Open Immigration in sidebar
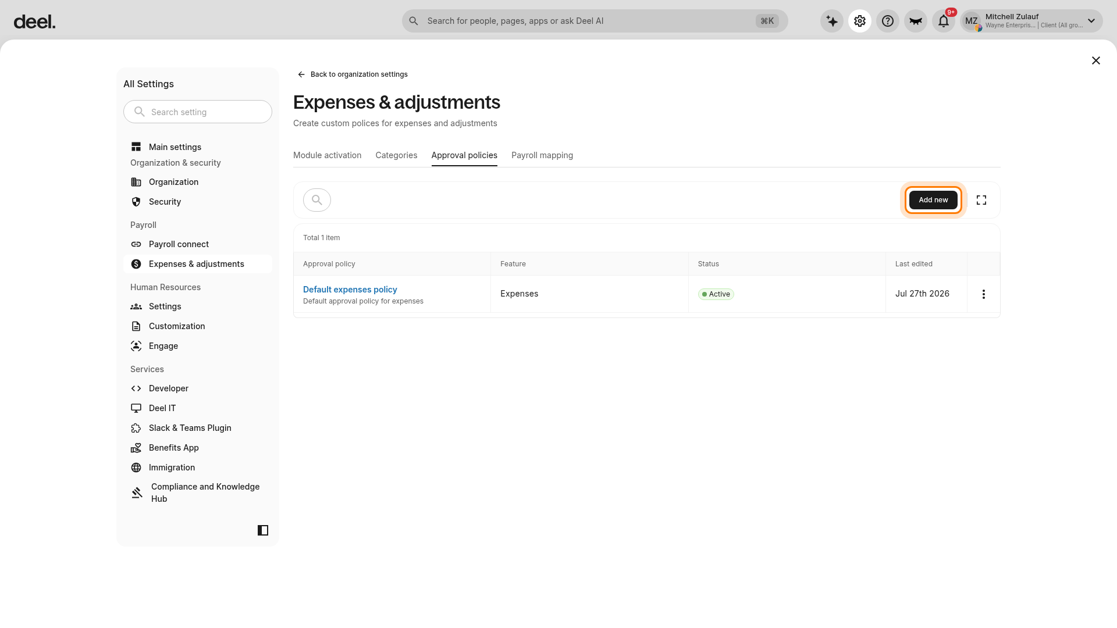Screen dimensions: 1117x628 tap(198, 468)
